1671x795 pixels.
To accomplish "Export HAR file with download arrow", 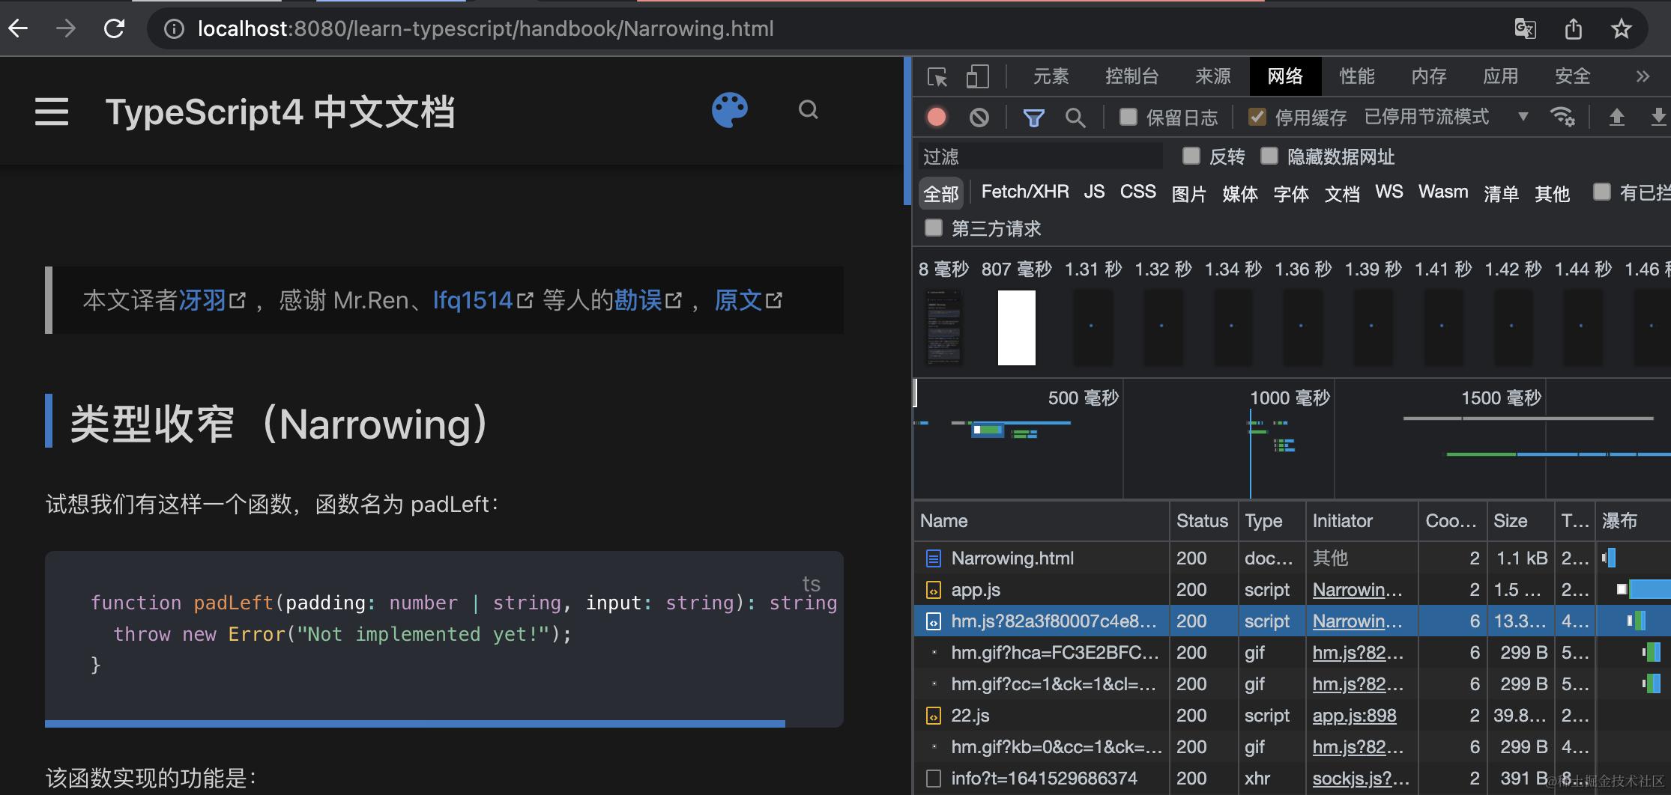I will [1658, 117].
